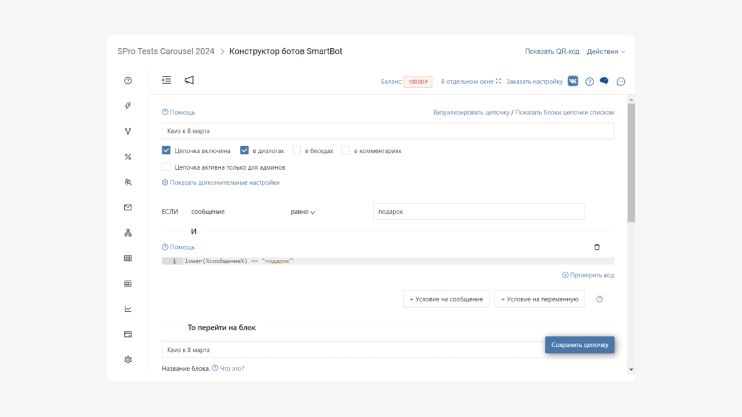Image resolution: width=742 pixels, height=417 pixels.
Task: Expand "Показать дополнительные настройки" section
Action: pos(221,182)
